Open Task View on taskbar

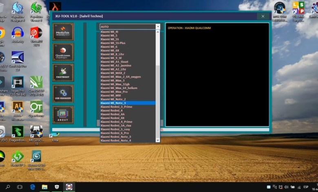point(20,187)
